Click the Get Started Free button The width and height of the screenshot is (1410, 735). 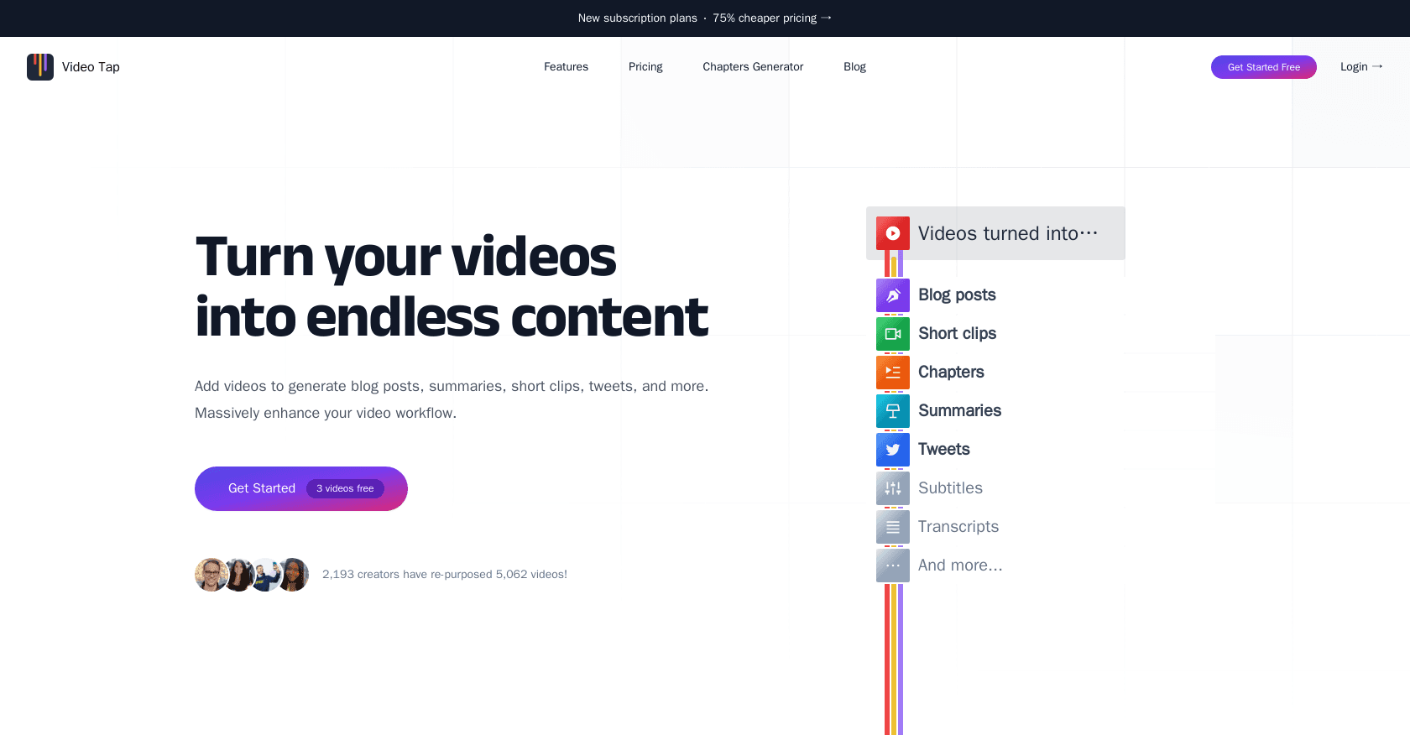[1264, 67]
